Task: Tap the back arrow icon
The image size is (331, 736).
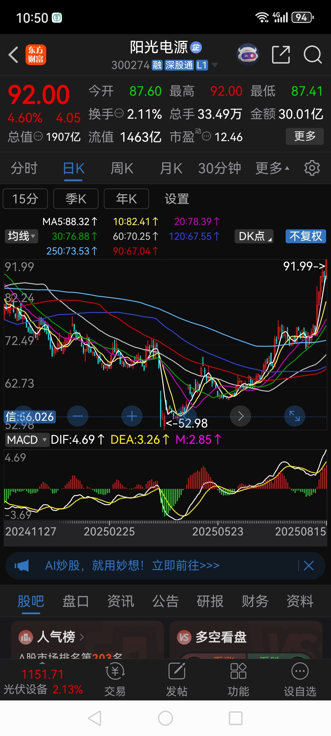Action: pos(13,55)
